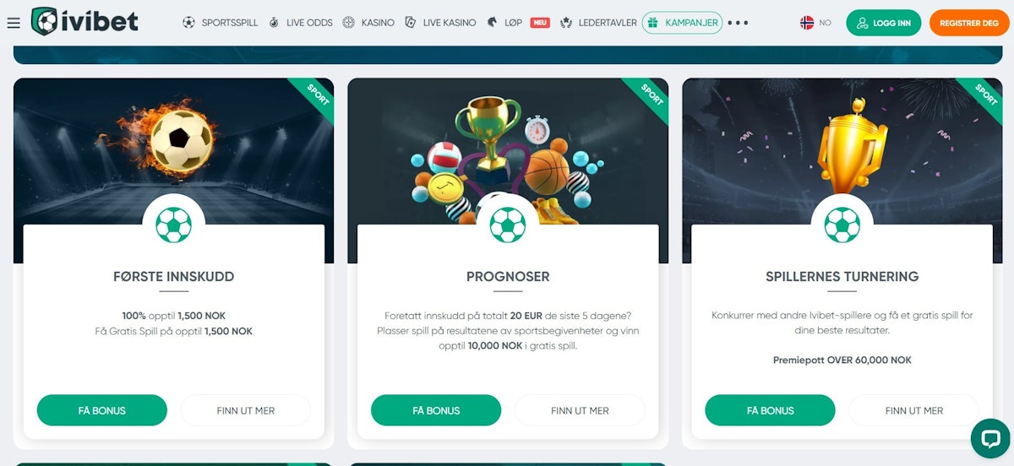Open the live chat bubble
Image resolution: width=1014 pixels, height=466 pixels.
tap(990, 438)
